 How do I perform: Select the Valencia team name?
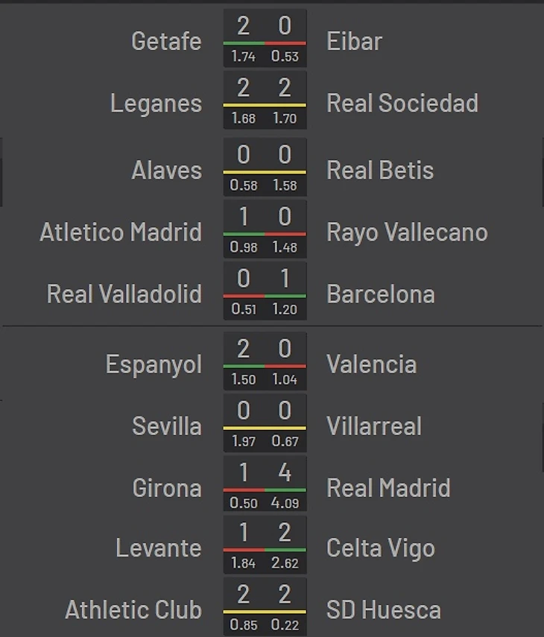click(x=371, y=364)
